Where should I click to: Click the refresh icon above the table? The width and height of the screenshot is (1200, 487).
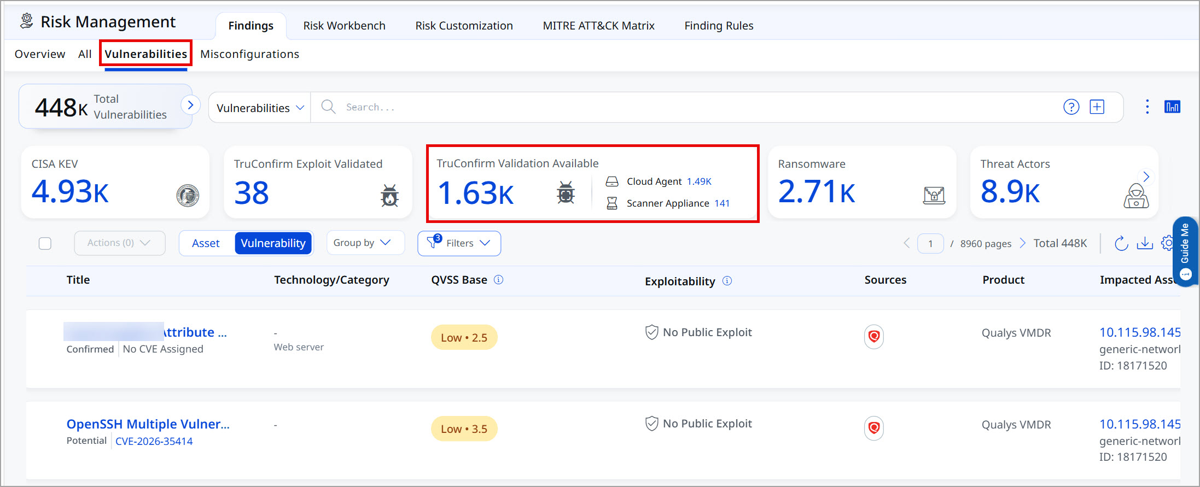pos(1121,243)
